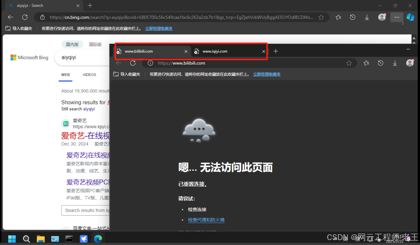Open a new tab in the Bing window
Screen dimensions: 420x245
[90, 5]
